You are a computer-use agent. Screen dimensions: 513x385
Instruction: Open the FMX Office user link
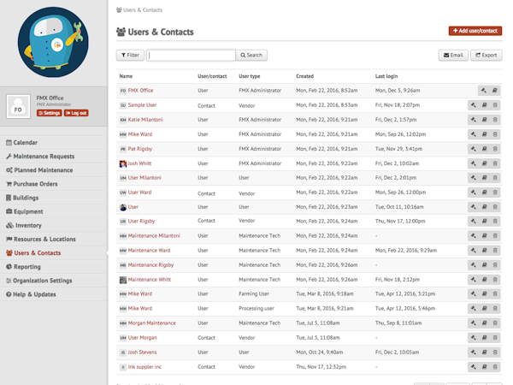click(x=141, y=91)
